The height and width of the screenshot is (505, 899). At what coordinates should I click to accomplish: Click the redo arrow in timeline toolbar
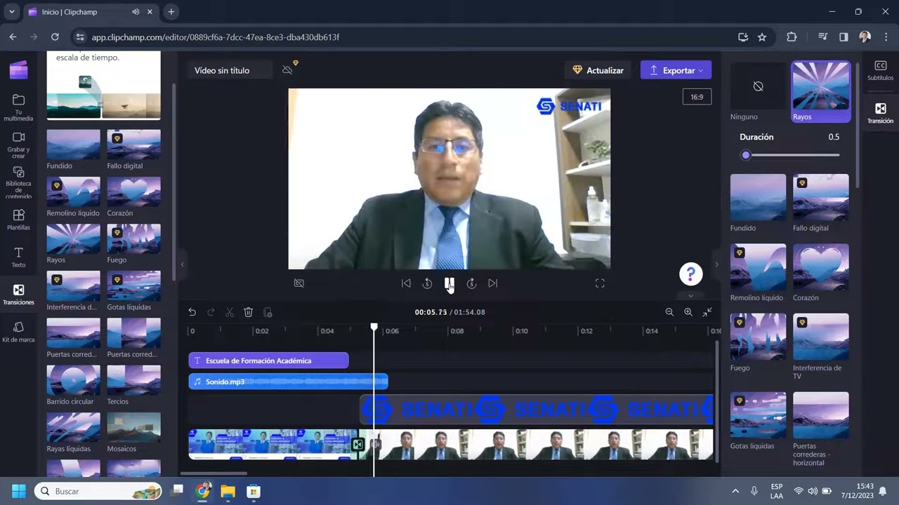coord(211,312)
